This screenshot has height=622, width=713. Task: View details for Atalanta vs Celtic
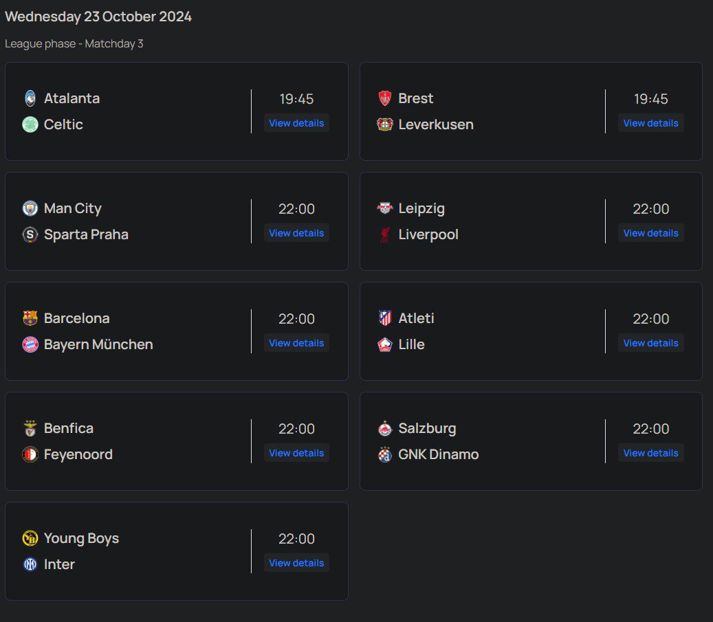coord(296,123)
